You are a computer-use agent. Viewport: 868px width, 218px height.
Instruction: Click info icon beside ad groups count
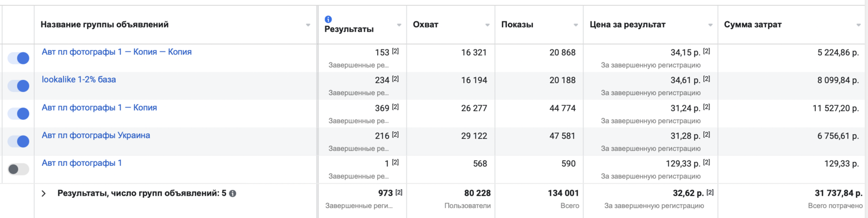point(233,194)
